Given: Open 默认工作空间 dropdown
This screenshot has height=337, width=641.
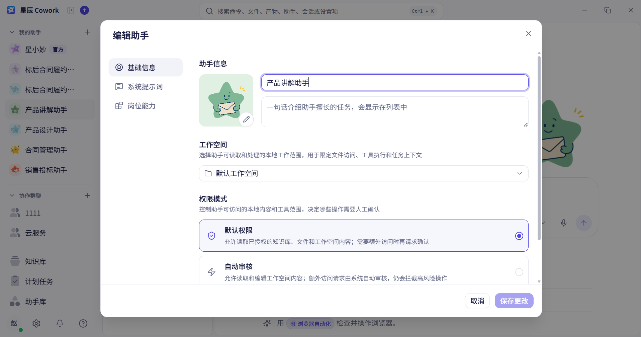Looking at the screenshot, I should (364, 173).
